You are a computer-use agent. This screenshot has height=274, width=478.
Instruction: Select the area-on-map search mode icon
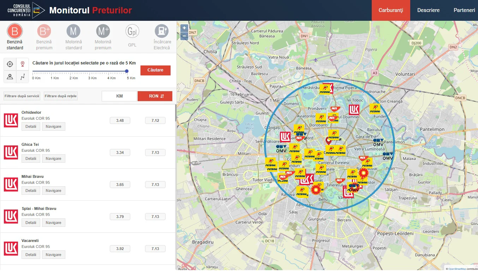click(x=10, y=77)
